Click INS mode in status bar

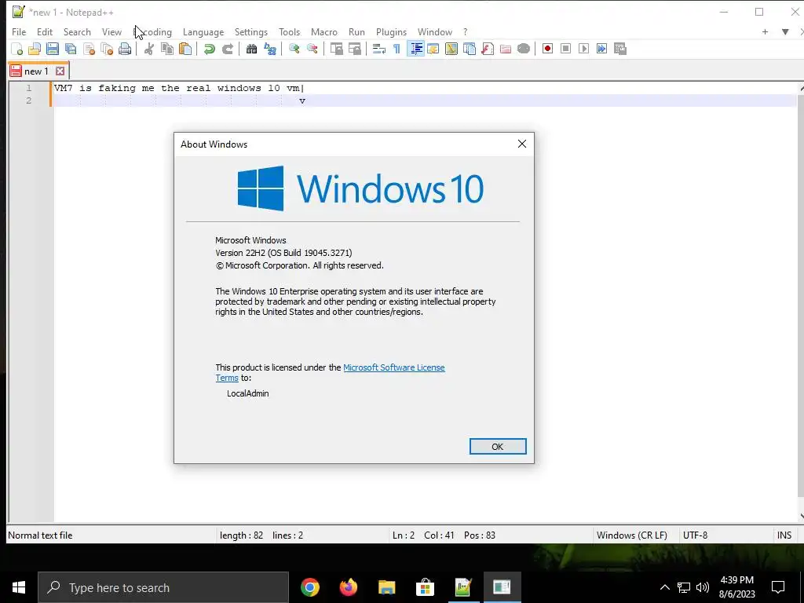pyautogui.click(x=784, y=535)
